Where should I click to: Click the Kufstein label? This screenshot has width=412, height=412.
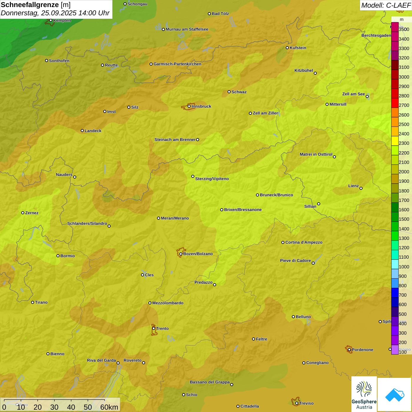click(298, 48)
